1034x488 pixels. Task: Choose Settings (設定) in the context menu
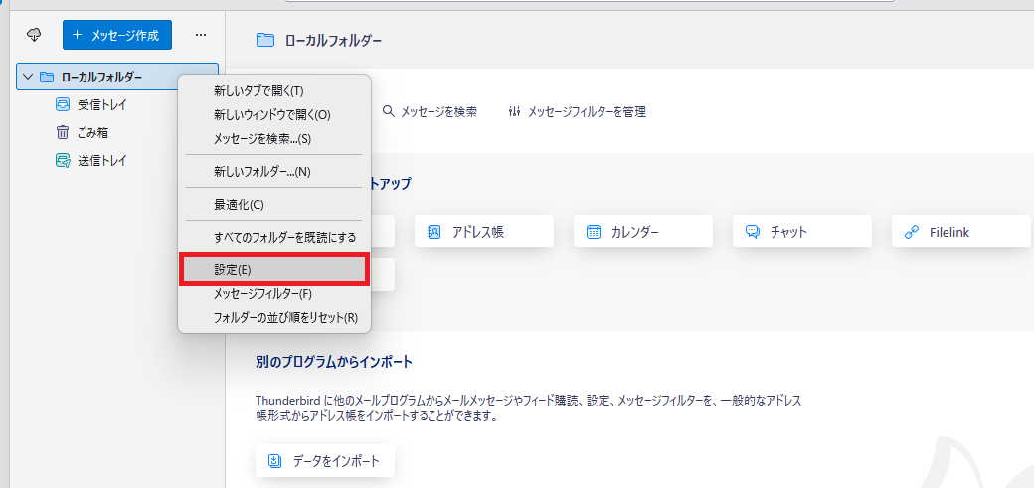273,269
